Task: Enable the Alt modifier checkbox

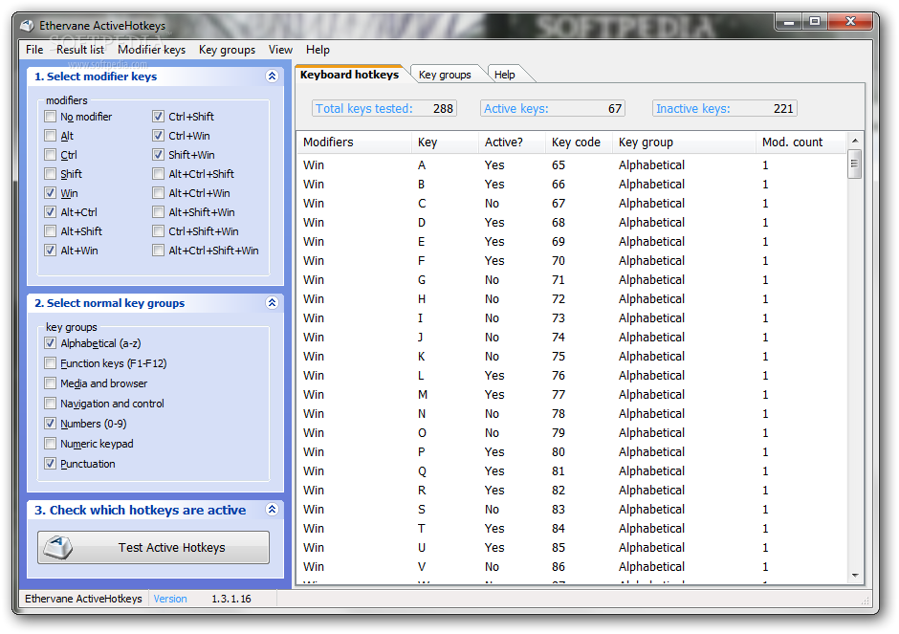Action: [x=51, y=136]
